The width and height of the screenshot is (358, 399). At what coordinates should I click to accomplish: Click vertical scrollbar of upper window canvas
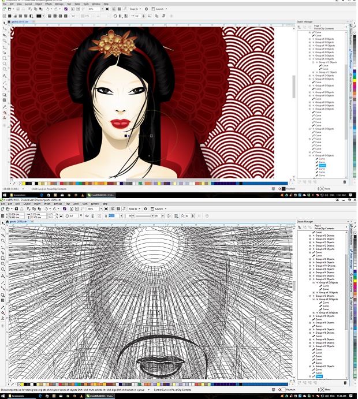(294, 87)
